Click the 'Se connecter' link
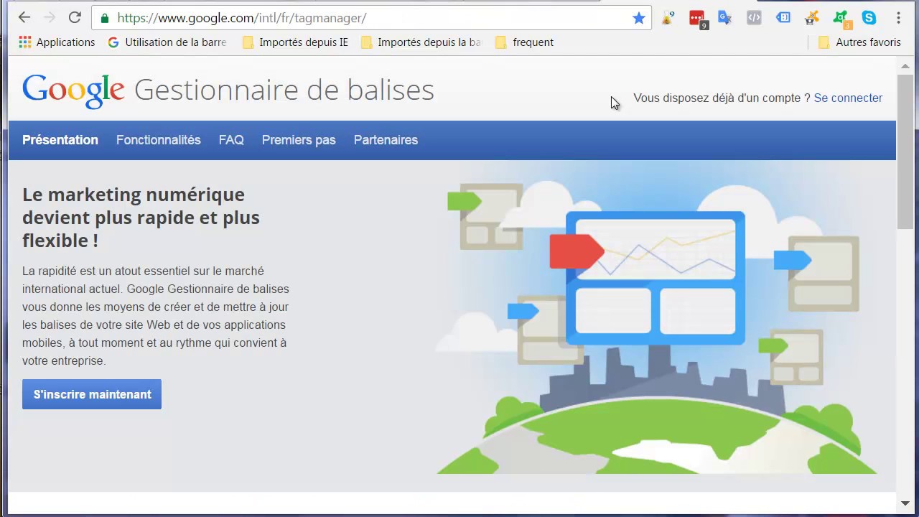 848,98
